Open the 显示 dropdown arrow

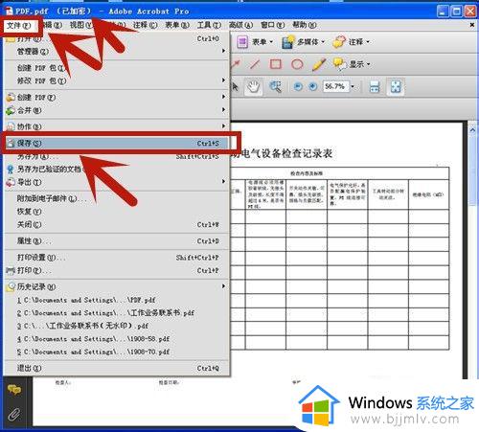[368, 64]
